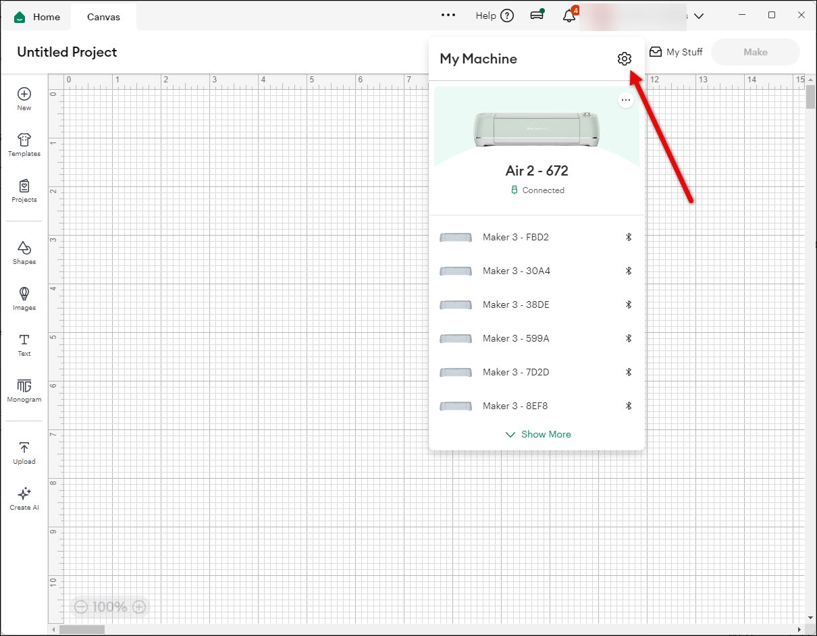Image resolution: width=817 pixels, height=636 pixels.
Task: Click the New project plus icon
Action: pyautogui.click(x=24, y=95)
